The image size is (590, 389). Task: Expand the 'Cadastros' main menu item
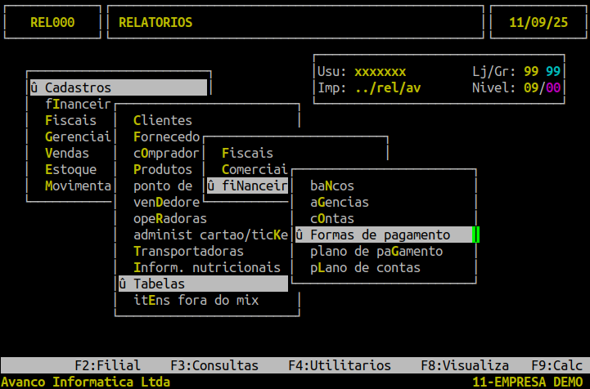coord(78,88)
